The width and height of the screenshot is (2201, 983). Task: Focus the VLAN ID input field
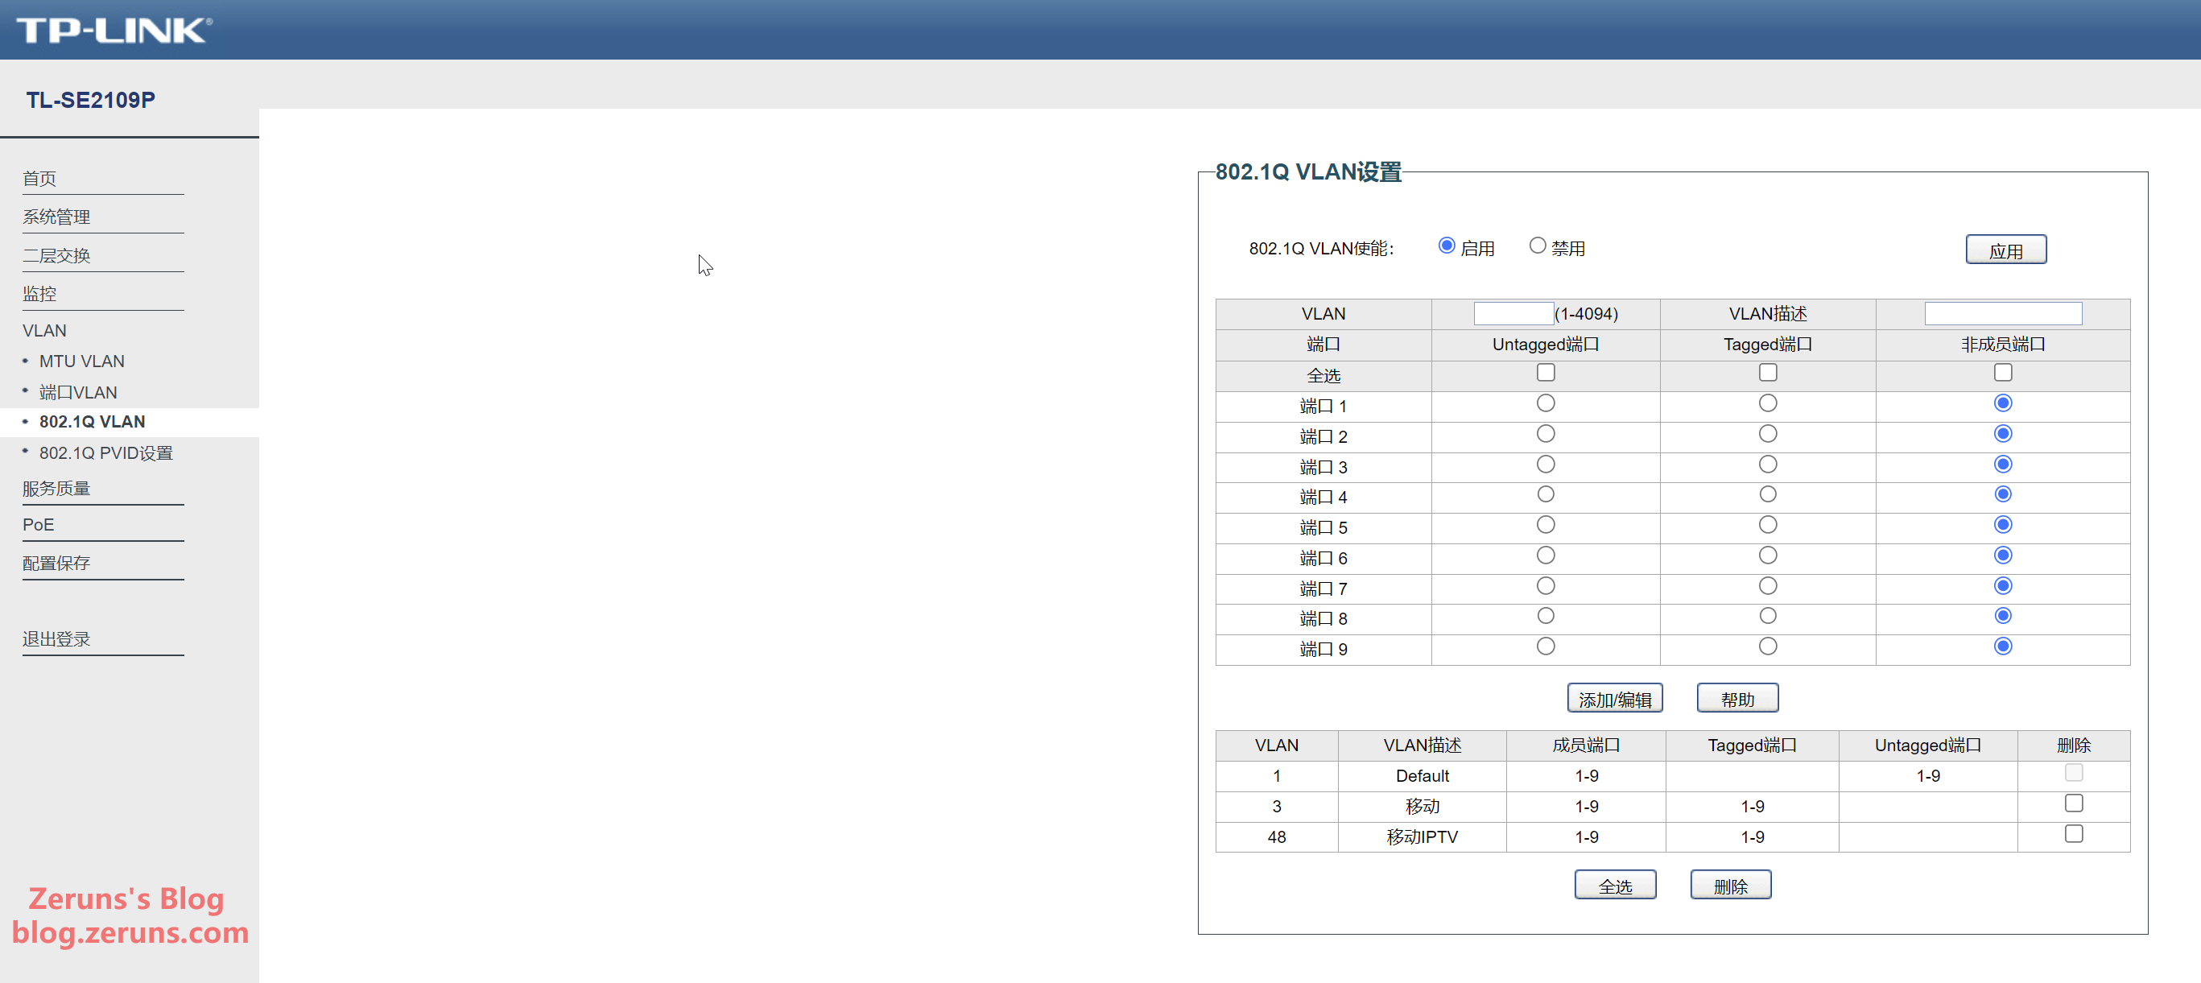pos(1513,314)
